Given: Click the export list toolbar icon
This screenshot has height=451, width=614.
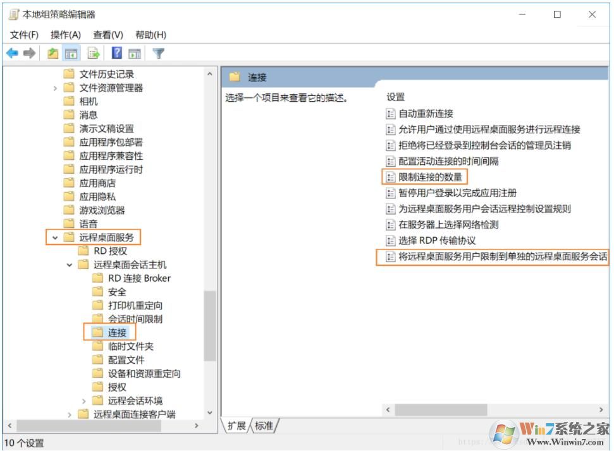Looking at the screenshot, I should pyautogui.click(x=92, y=53).
